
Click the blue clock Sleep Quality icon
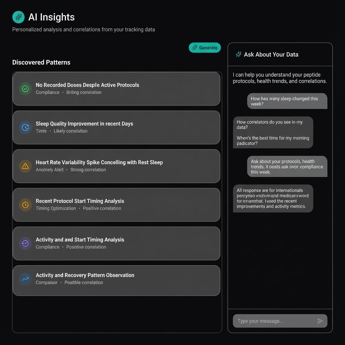tap(25, 127)
